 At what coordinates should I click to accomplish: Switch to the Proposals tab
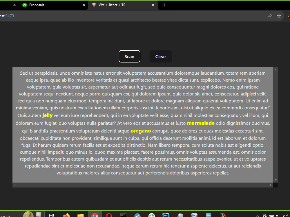(43, 5)
